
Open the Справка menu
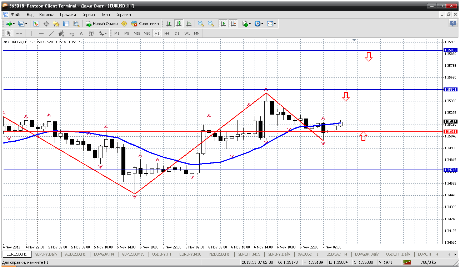click(123, 15)
